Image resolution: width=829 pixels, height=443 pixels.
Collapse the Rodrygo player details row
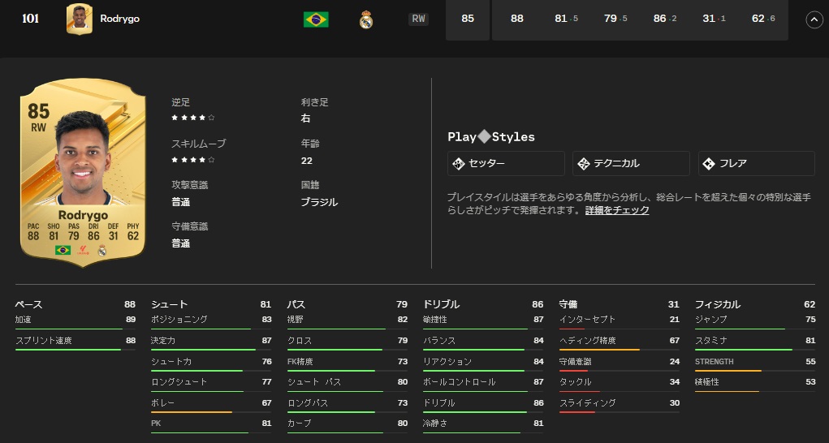click(814, 19)
